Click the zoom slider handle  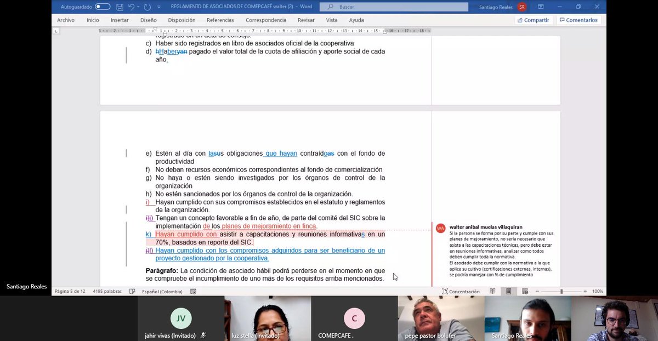click(561, 292)
